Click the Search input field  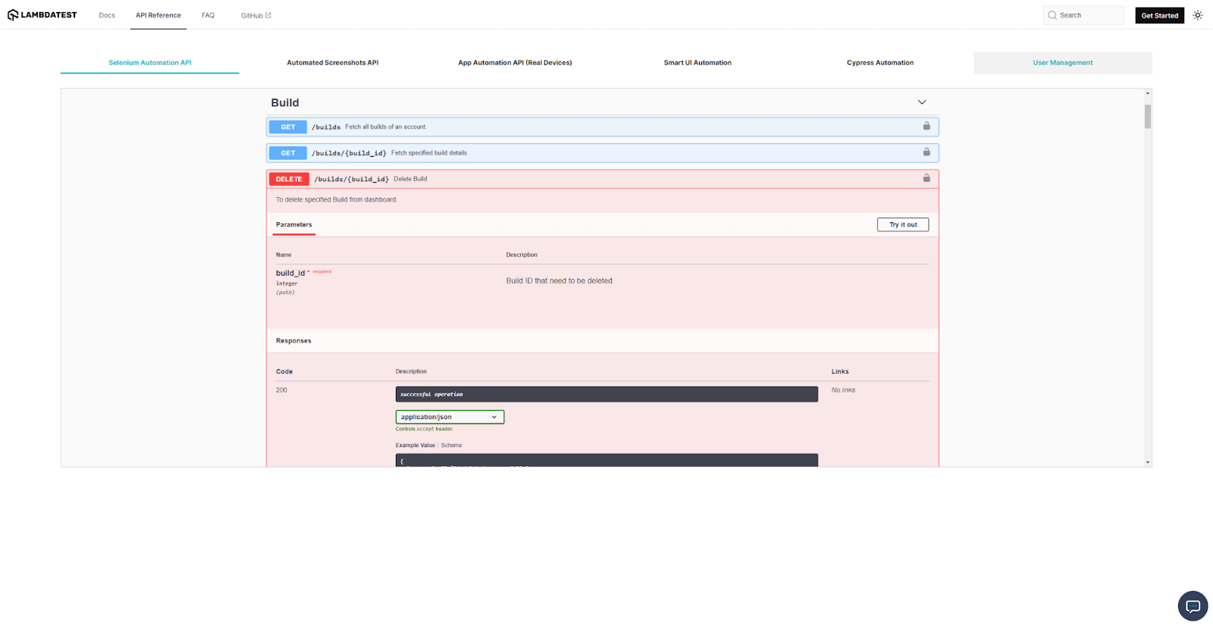[x=1083, y=15]
